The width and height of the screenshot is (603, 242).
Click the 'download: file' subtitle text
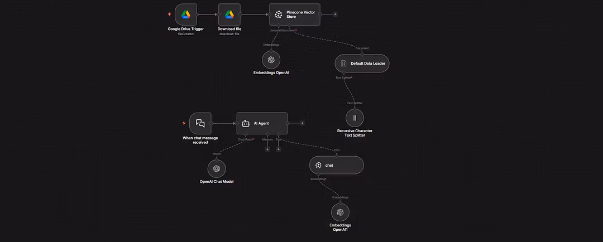[x=229, y=34]
